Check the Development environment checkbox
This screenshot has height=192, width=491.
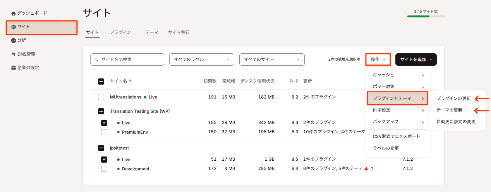(x=104, y=169)
